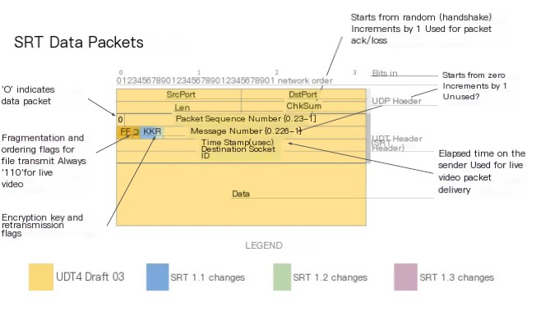Click the Time Stamp (usec) field
The width and height of the screenshot is (536, 311).
pyautogui.click(x=238, y=142)
